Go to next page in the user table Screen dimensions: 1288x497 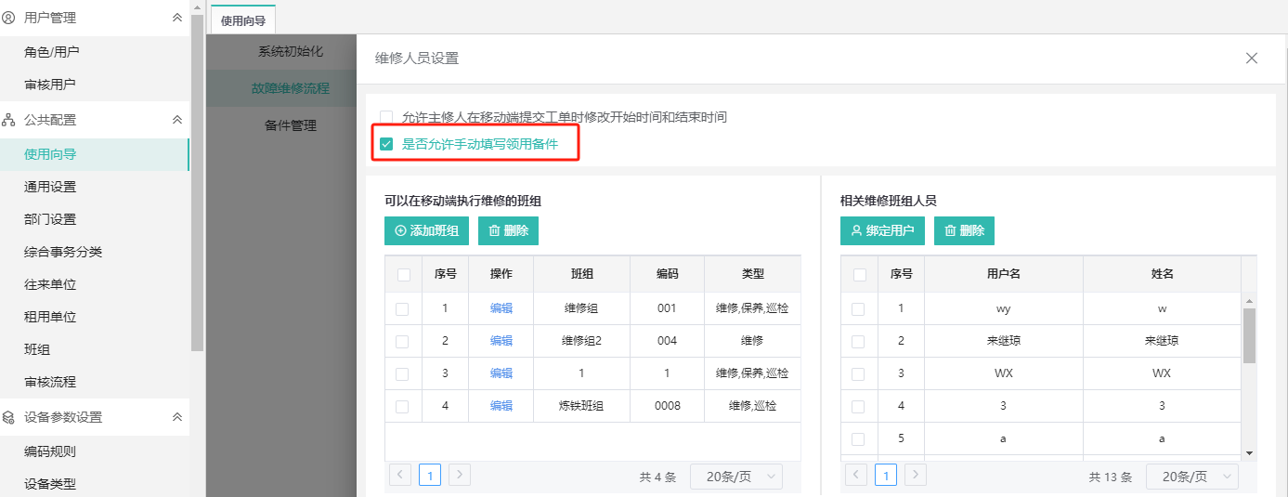click(916, 475)
